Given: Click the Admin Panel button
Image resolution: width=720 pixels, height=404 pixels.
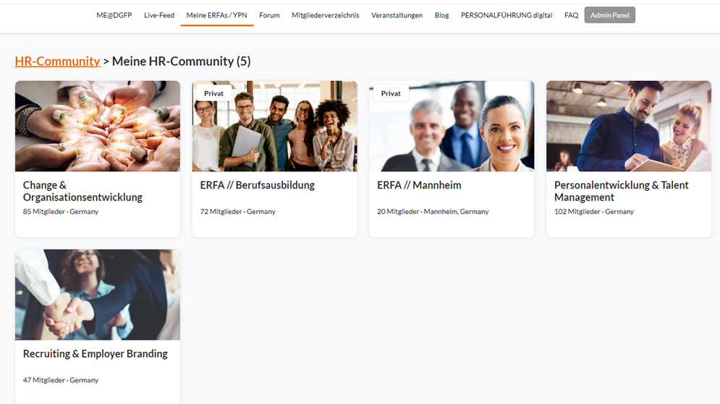Looking at the screenshot, I should 610,15.
